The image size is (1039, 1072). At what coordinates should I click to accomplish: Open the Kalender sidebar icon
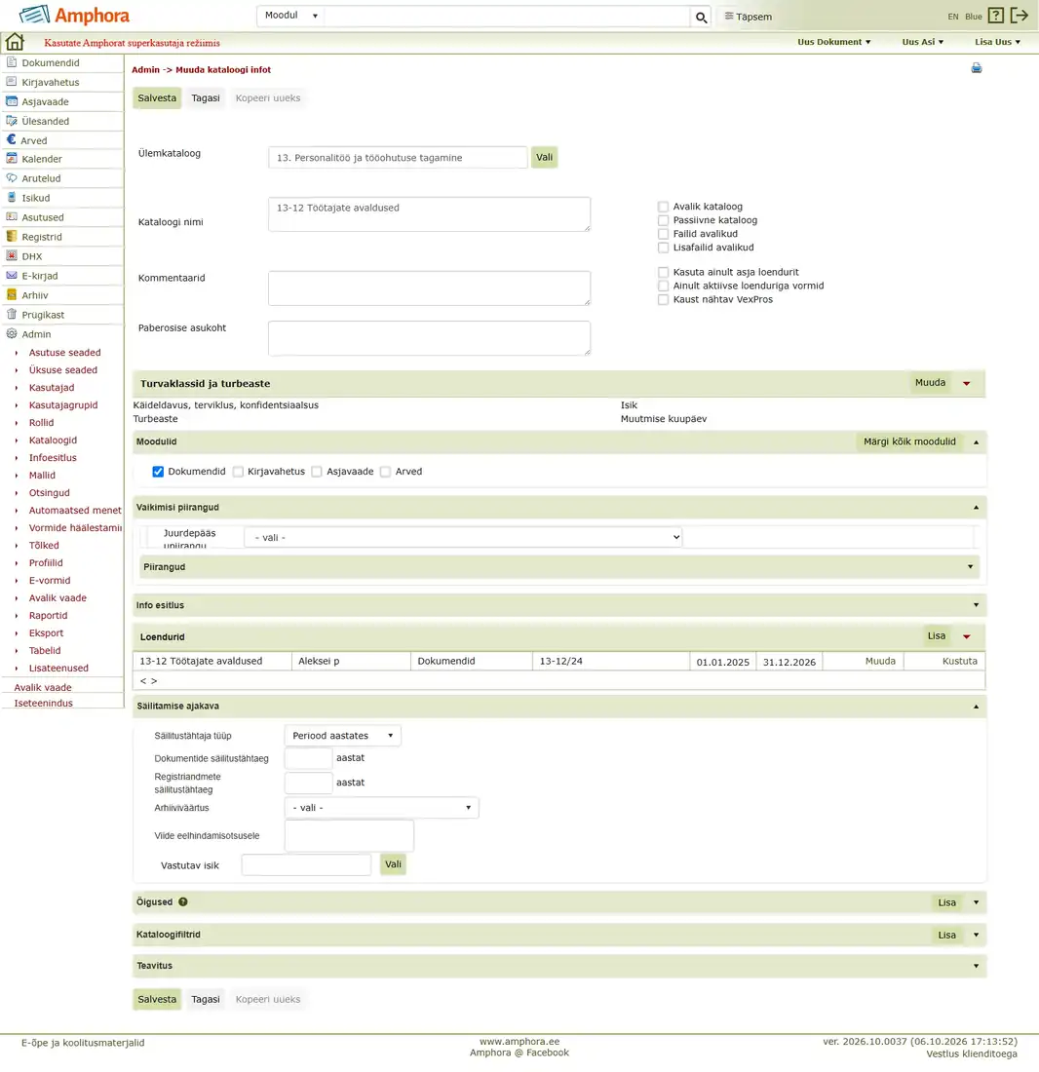[x=12, y=159]
